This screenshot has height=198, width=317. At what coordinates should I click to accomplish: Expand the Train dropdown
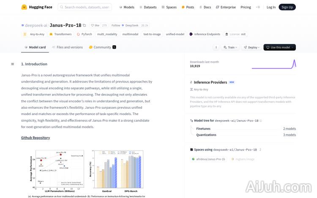click(230, 47)
